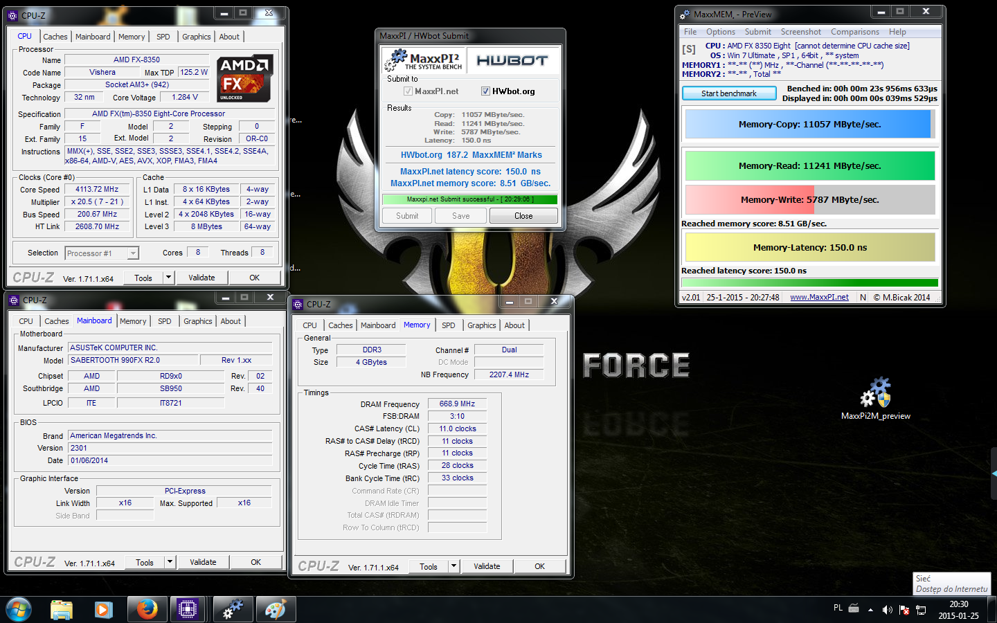Open the File menu in MaxxMEM
The width and height of the screenshot is (997, 623).
pos(690,32)
